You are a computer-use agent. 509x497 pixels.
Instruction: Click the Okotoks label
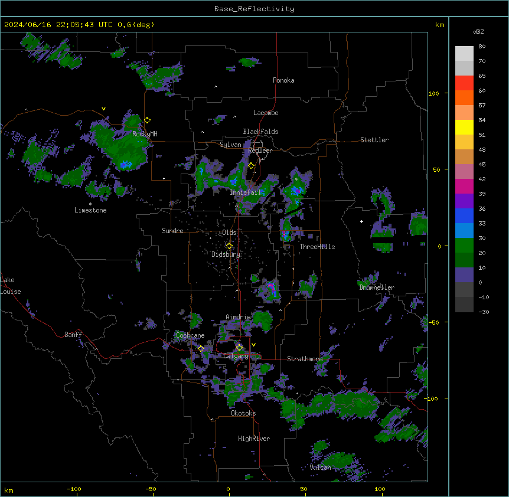tap(243, 413)
